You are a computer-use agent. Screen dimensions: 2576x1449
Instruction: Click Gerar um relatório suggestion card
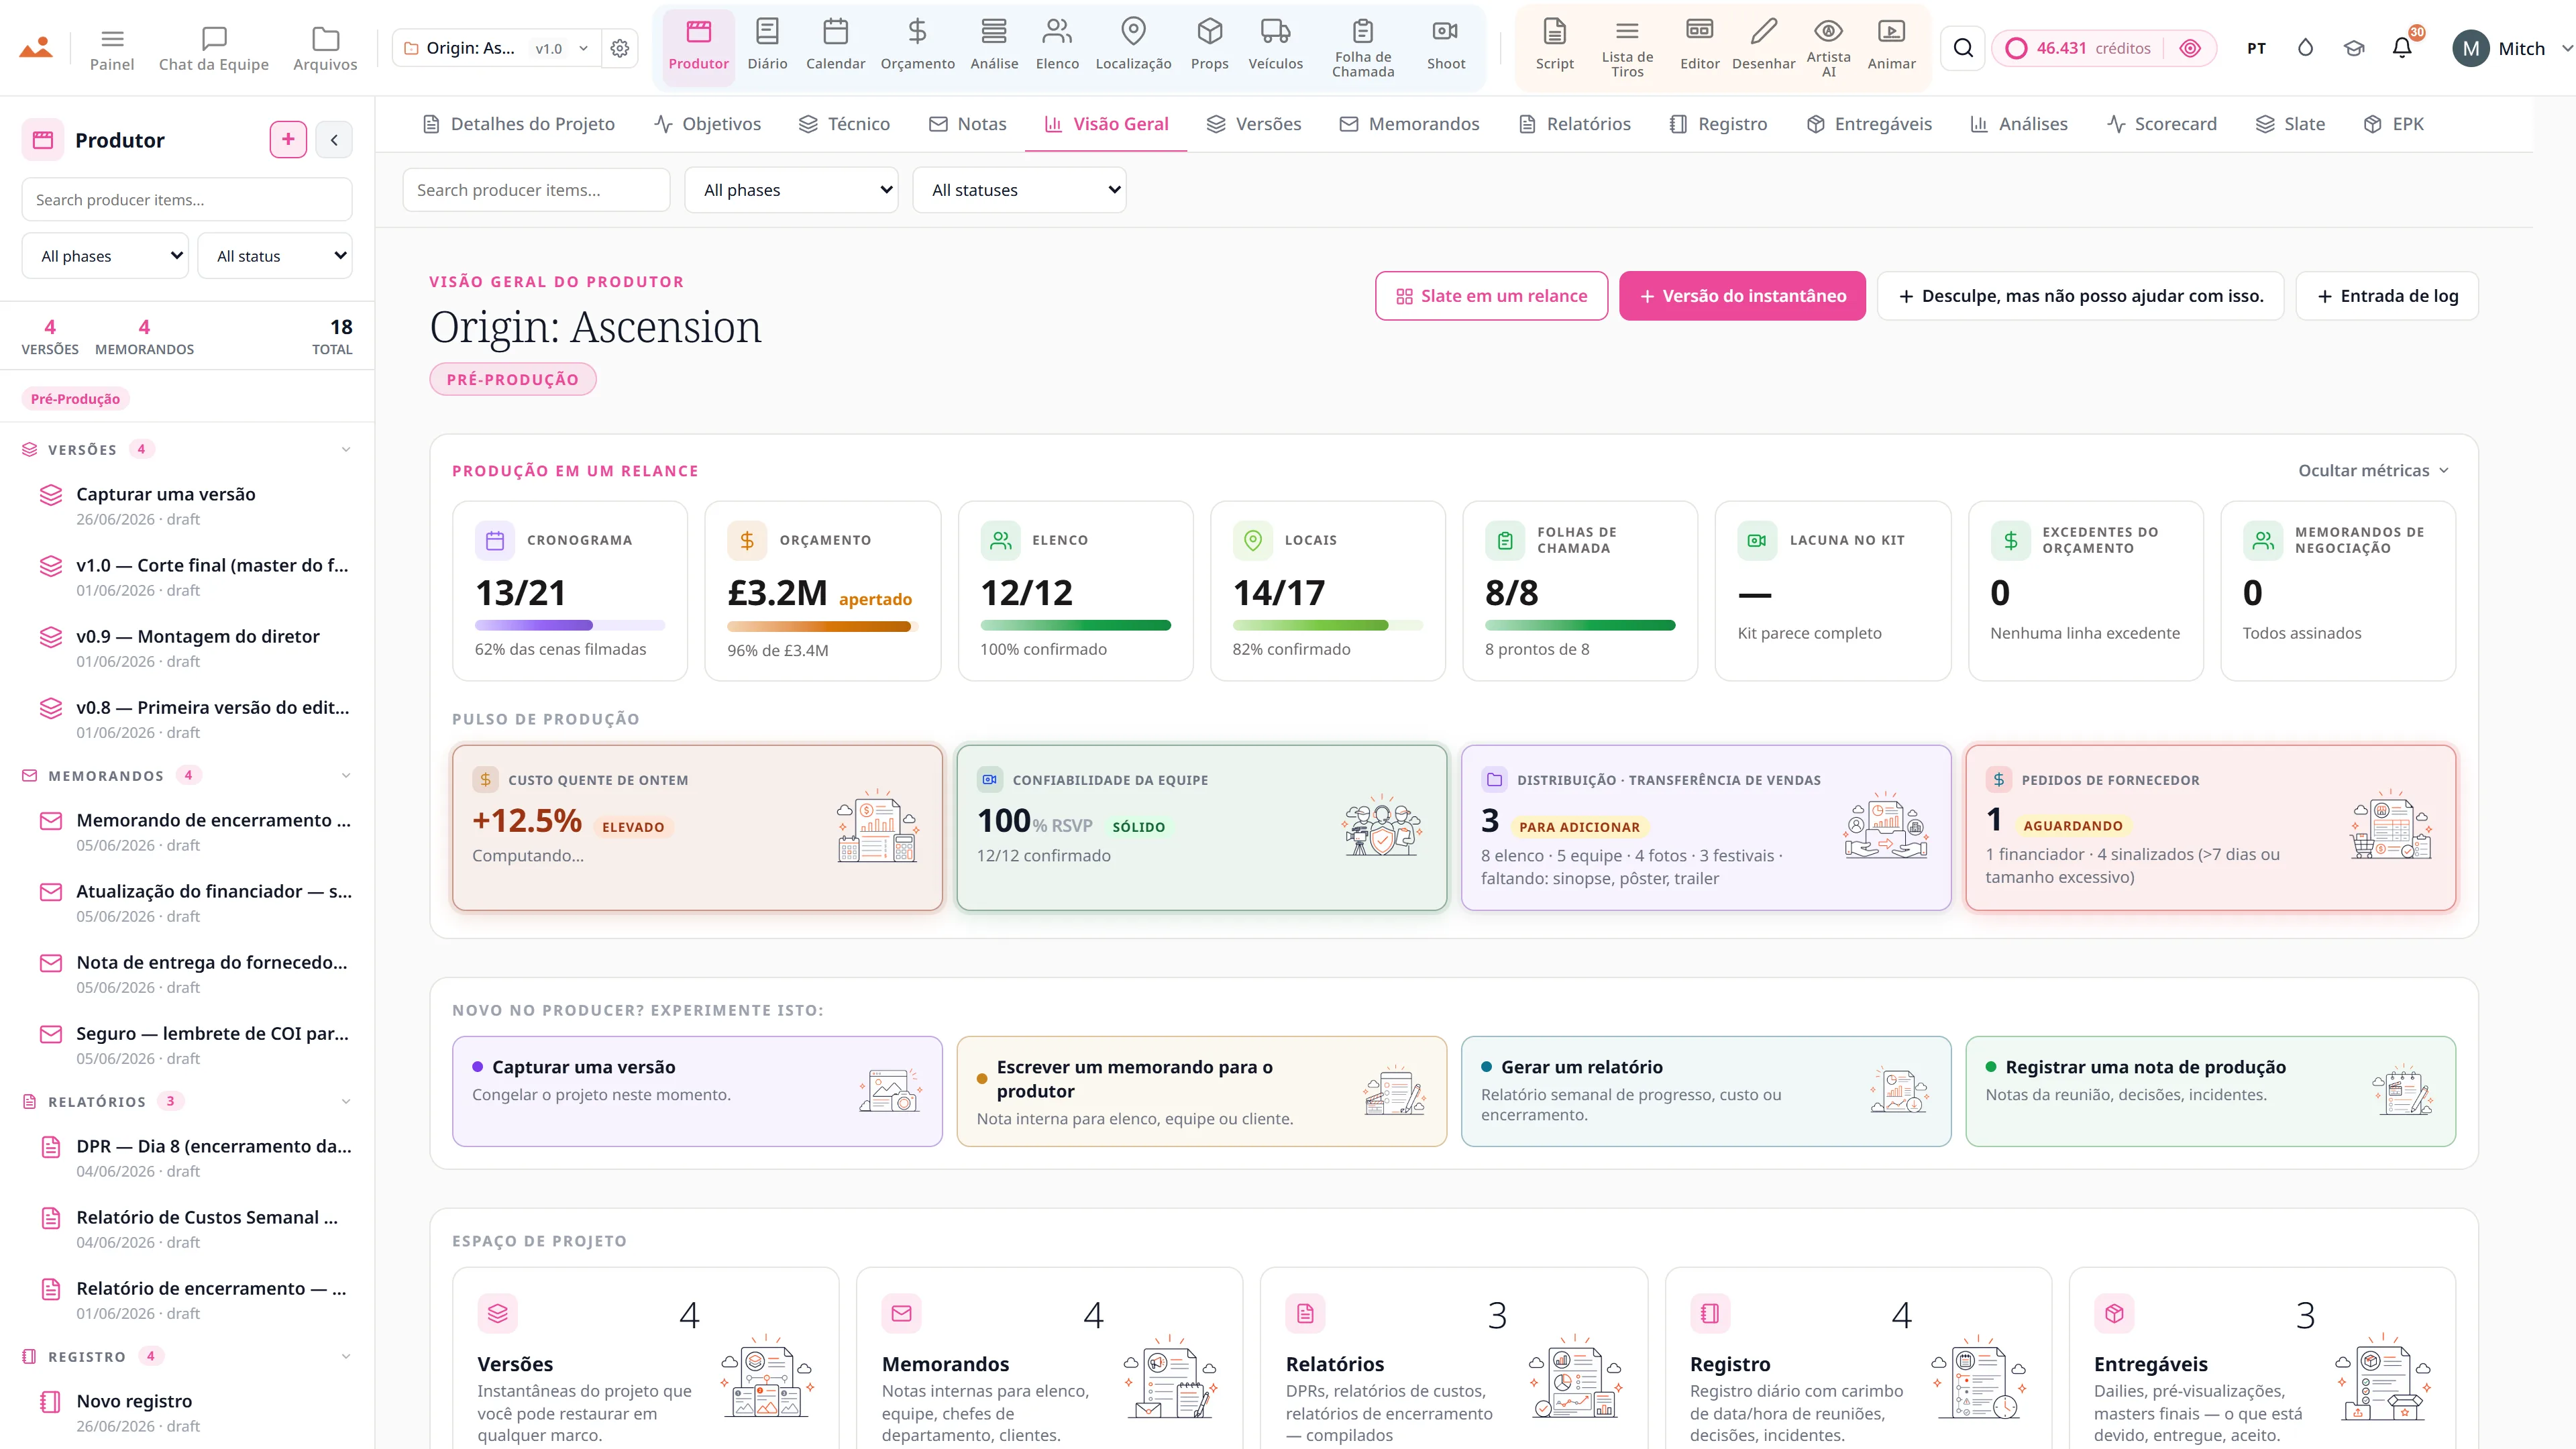[1706, 1091]
